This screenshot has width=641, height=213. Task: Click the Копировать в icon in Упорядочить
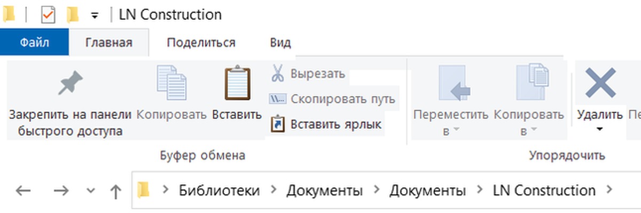tap(532, 83)
